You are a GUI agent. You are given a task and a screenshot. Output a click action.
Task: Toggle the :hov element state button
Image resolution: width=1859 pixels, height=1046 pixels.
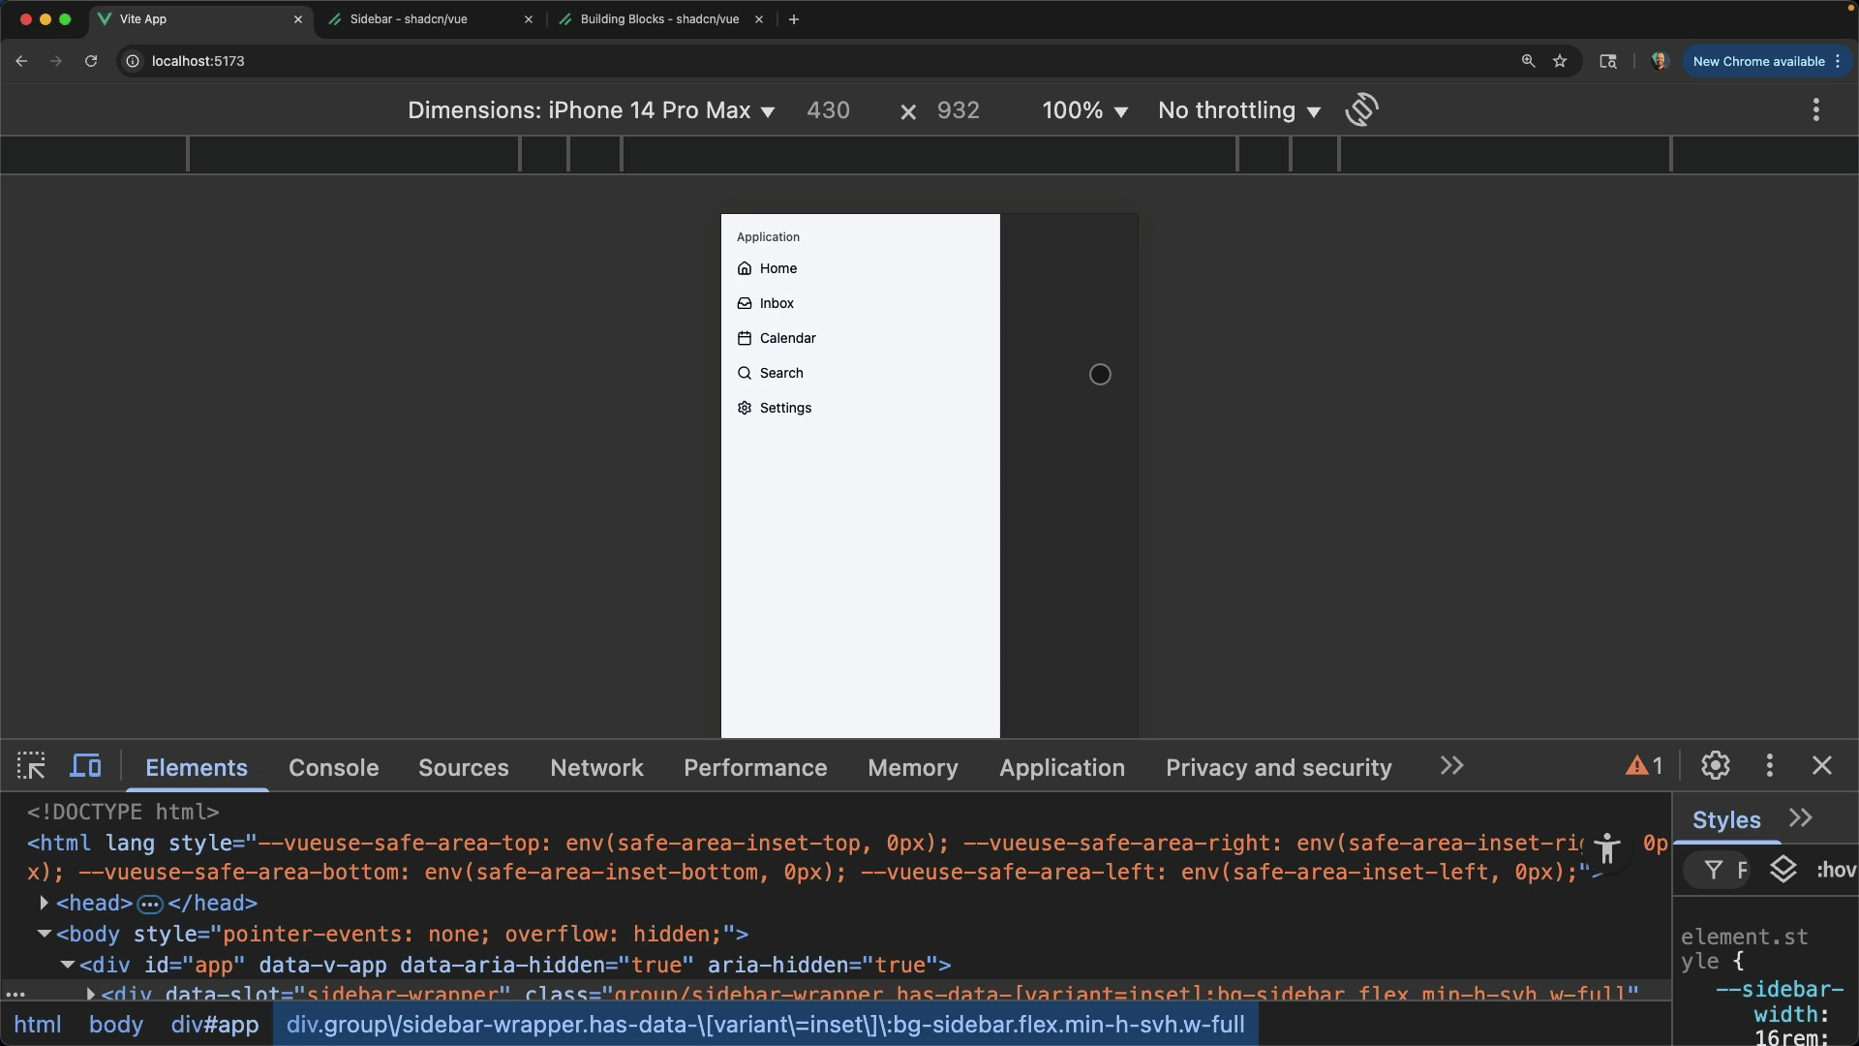[x=1836, y=870]
